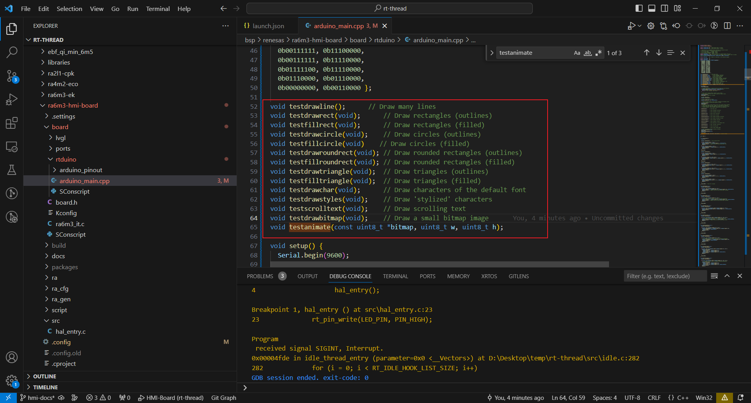Open the Manage gear menu

point(12,380)
